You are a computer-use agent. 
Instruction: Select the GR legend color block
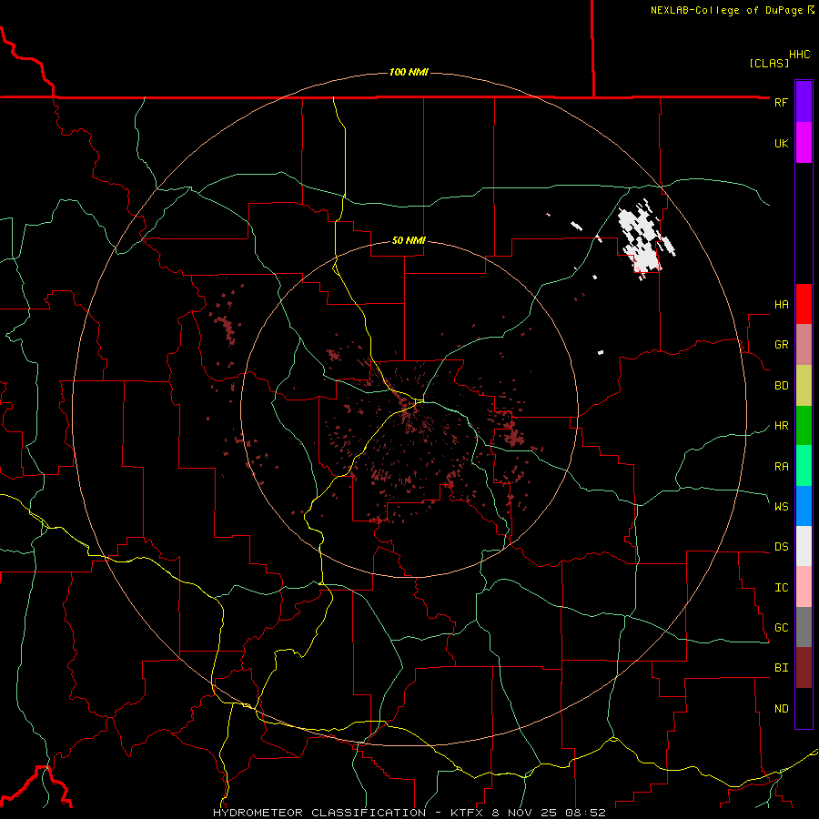pos(804,345)
